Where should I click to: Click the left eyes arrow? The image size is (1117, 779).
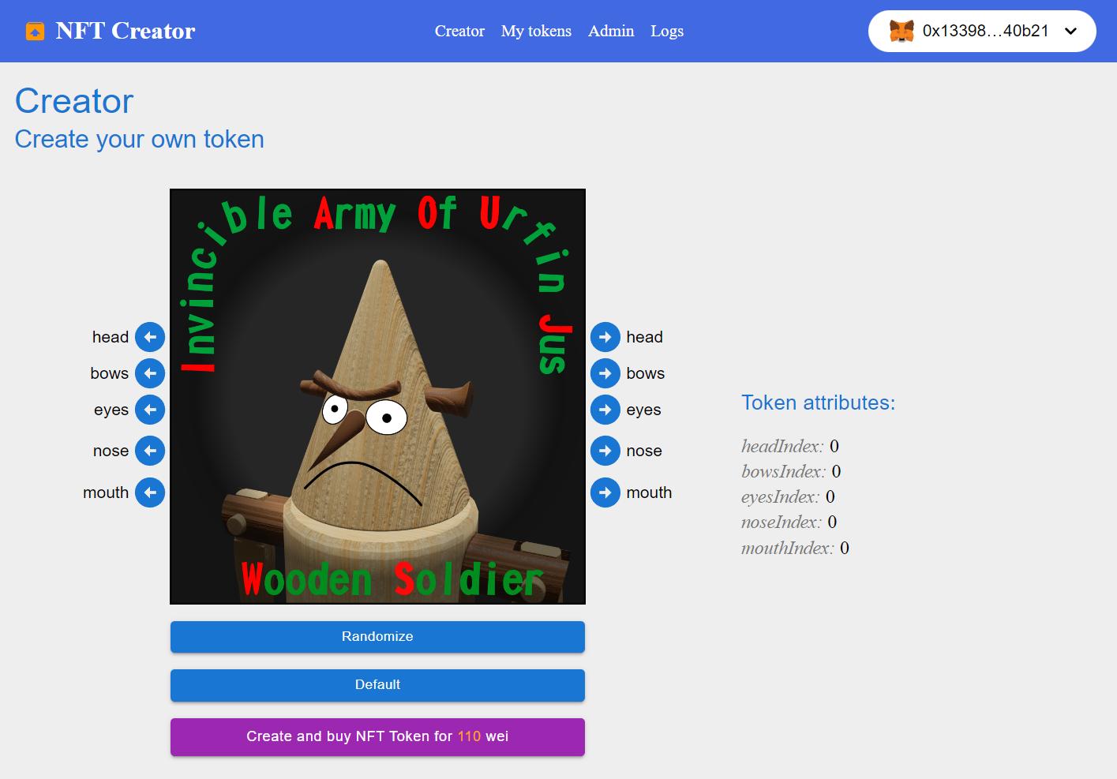coord(149,410)
